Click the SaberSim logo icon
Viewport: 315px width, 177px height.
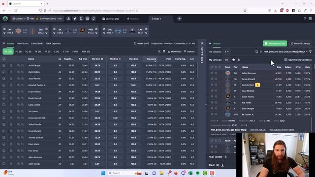(x=5, y=19)
